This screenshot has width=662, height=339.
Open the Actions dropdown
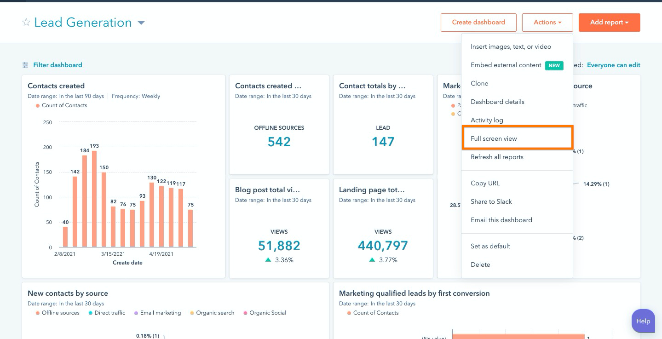click(x=547, y=22)
